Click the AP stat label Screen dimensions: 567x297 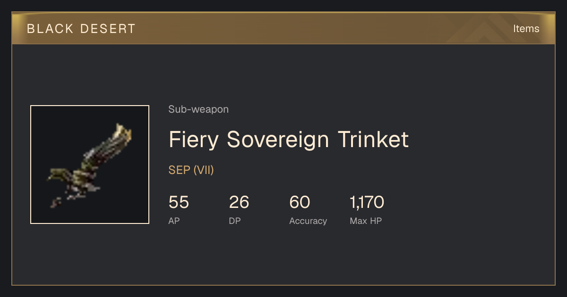pos(174,221)
